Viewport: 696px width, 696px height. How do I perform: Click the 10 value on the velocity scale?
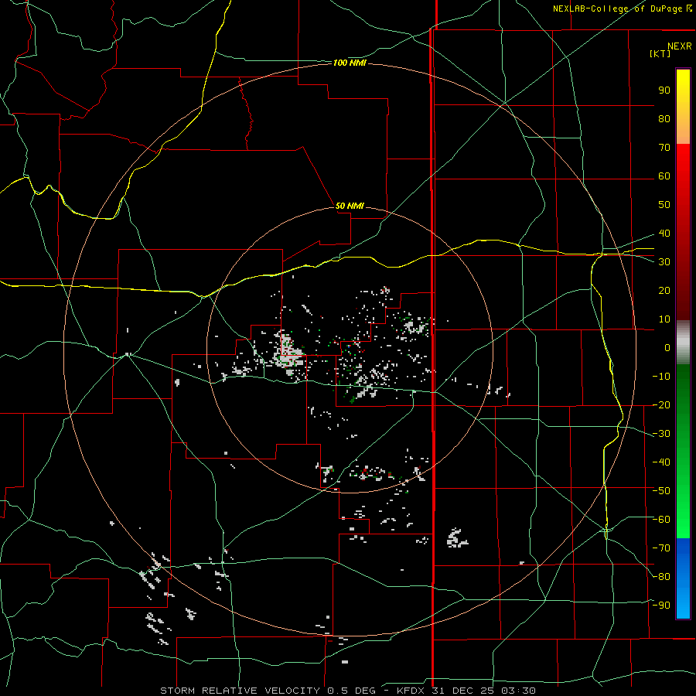(664, 319)
